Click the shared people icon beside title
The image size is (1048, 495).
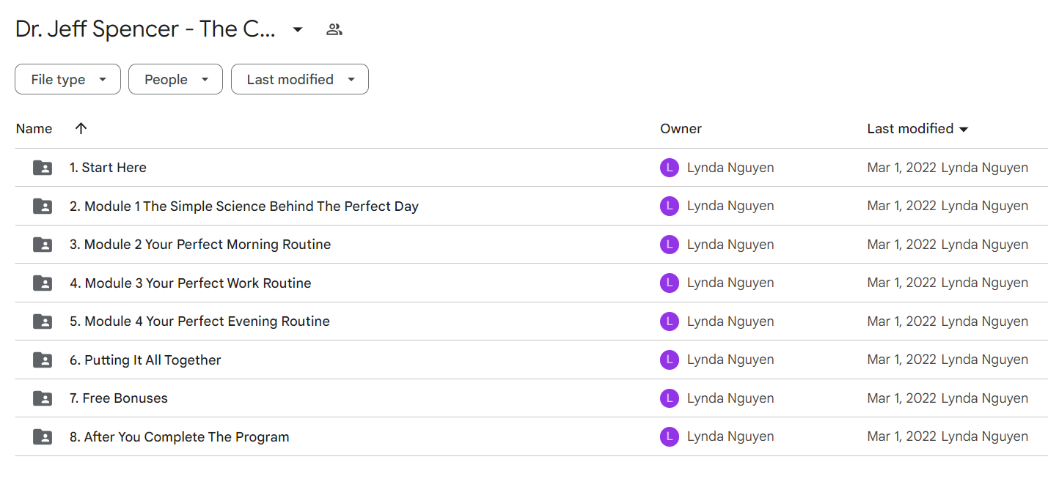coord(334,29)
